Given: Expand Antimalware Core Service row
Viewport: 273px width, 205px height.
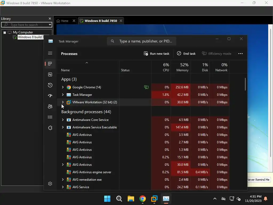Looking at the screenshot, I should pyautogui.click(x=63, y=120).
